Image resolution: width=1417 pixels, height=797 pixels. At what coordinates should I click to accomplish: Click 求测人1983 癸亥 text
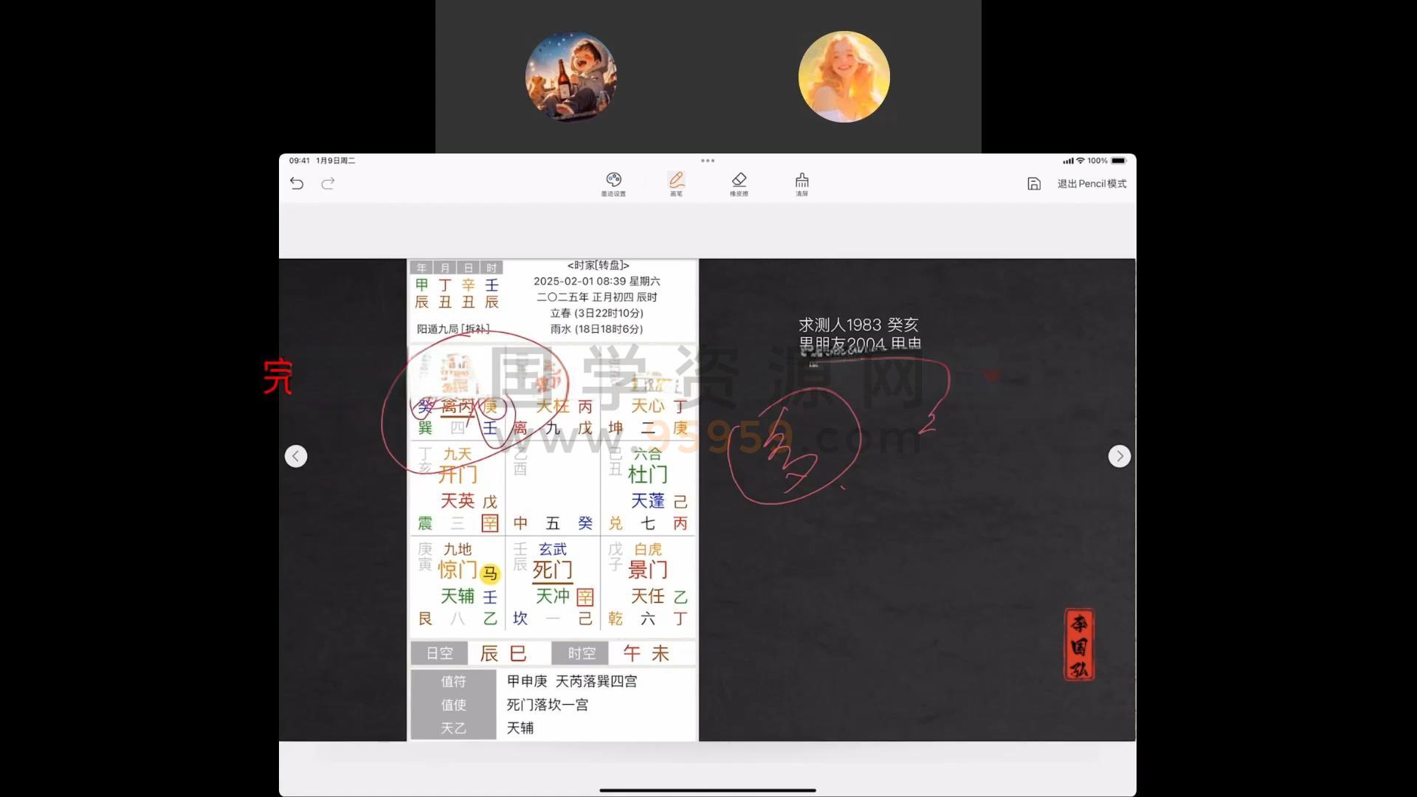click(858, 325)
